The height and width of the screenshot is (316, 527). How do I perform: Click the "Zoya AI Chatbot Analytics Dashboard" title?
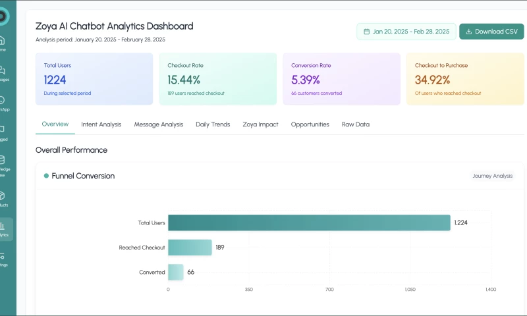click(114, 26)
